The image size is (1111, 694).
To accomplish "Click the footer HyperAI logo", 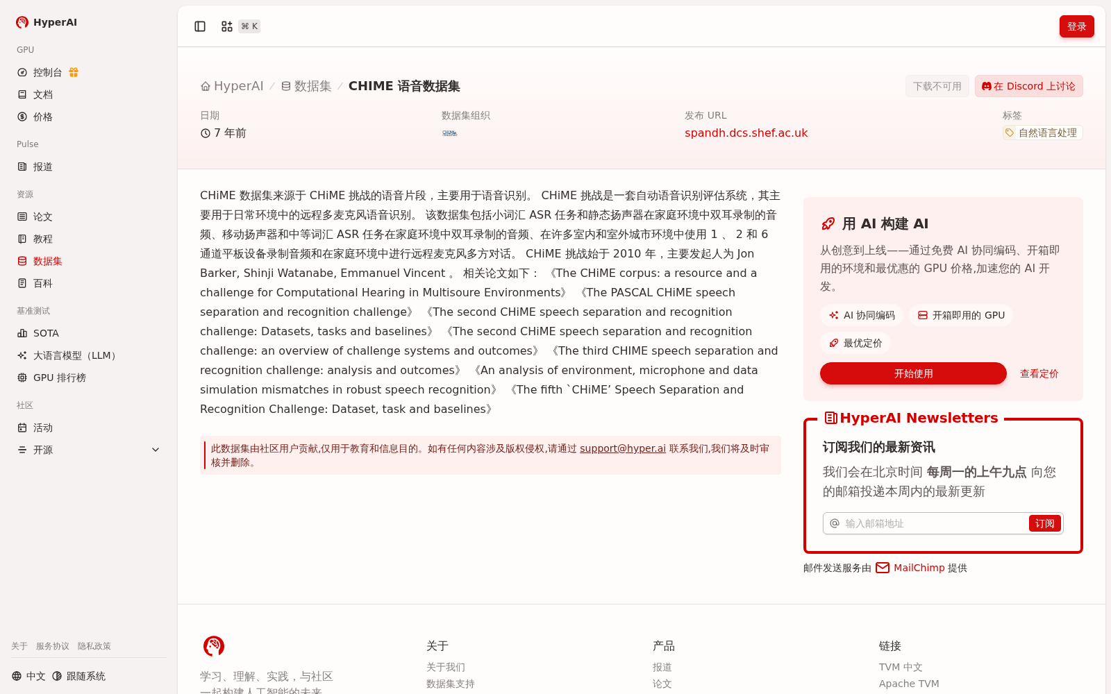I will coord(214,646).
